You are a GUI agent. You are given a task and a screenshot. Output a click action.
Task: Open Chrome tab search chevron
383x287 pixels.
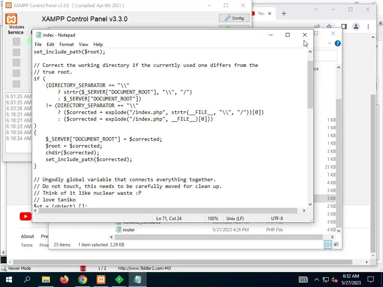(x=316, y=9)
